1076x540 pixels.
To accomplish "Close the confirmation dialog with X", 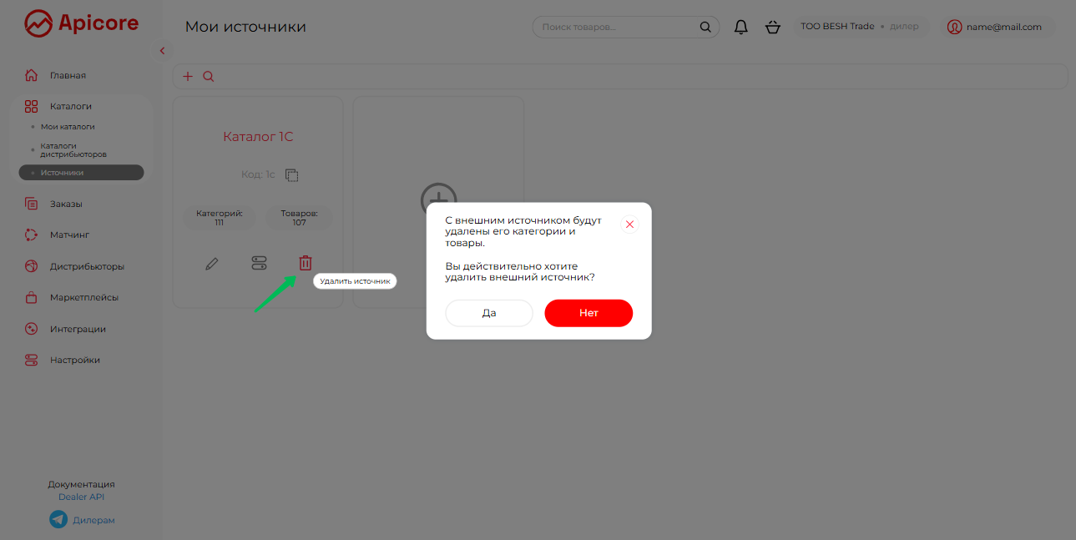I will tap(629, 225).
